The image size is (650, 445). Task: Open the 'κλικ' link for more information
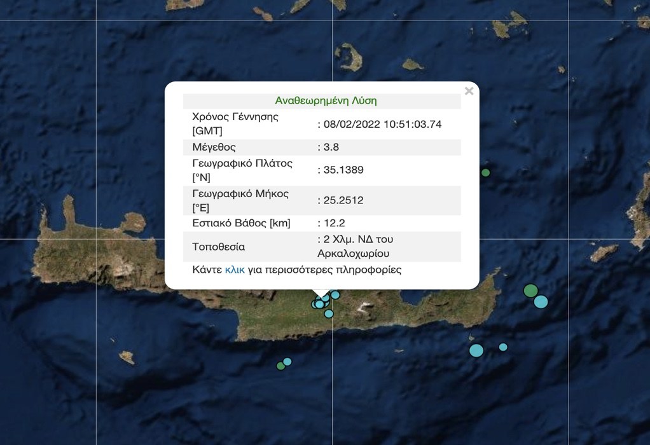pyautogui.click(x=235, y=270)
